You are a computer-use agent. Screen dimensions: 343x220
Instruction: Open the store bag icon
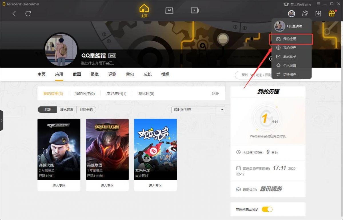(169, 11)
